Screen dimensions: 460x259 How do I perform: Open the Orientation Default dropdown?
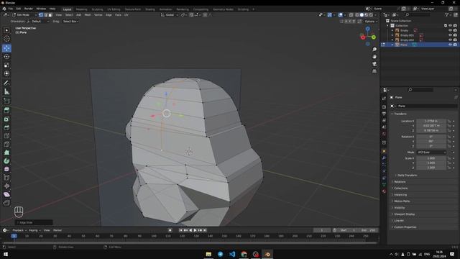click(x=38, y=22)
